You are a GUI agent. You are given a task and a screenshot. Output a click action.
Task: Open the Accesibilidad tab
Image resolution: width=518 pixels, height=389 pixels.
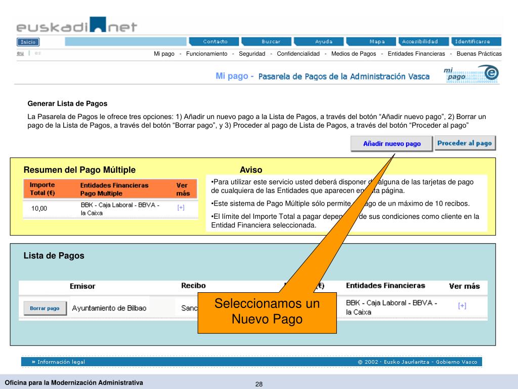click(x=423, y=42)
